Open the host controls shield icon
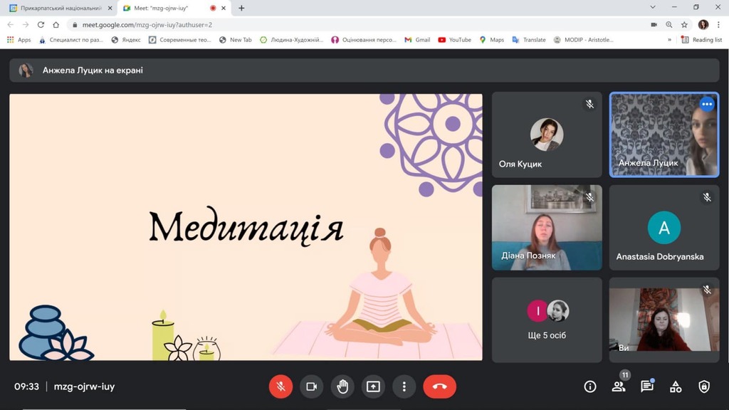The image size is (729, 410). [x=704, y=387]
